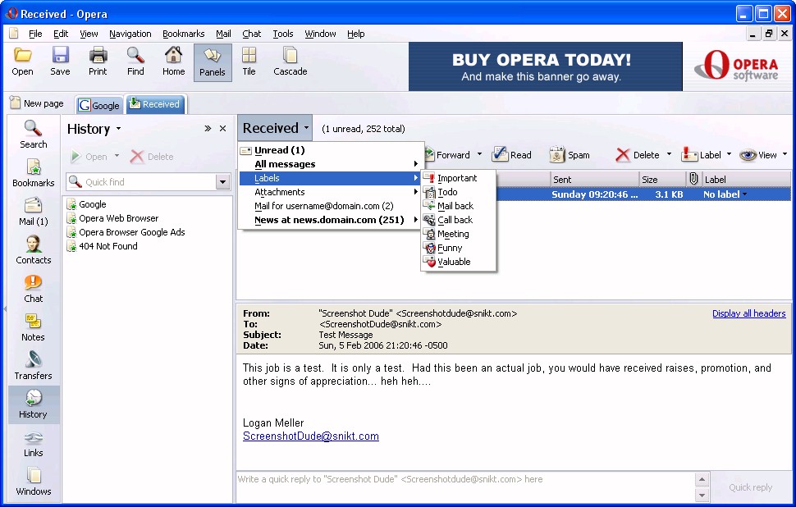Toggle message Read status
796x507 pixels.
512,155
